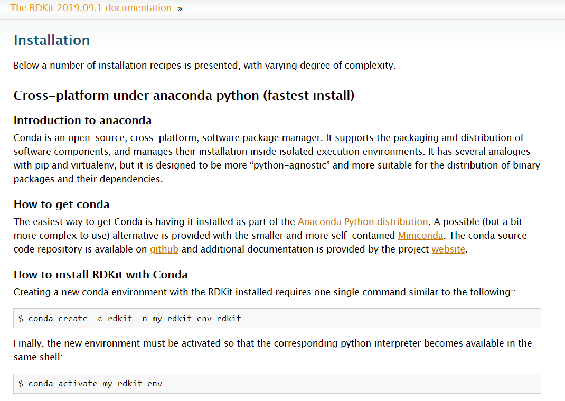Open the Miniconda hyperlink
This screenshot has width=565, height=401.
420,235
